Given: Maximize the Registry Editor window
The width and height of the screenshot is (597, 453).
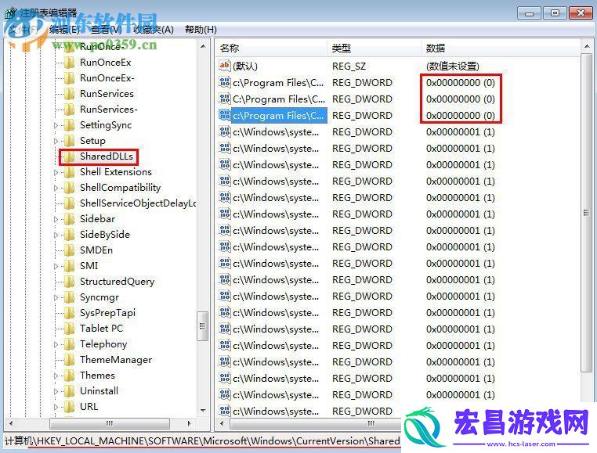Looking at the screenshot, I should click(555, 13).
